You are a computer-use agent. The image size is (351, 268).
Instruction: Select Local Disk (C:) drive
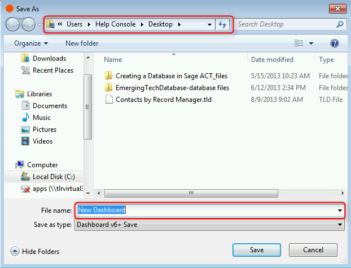tap(44, 177)
